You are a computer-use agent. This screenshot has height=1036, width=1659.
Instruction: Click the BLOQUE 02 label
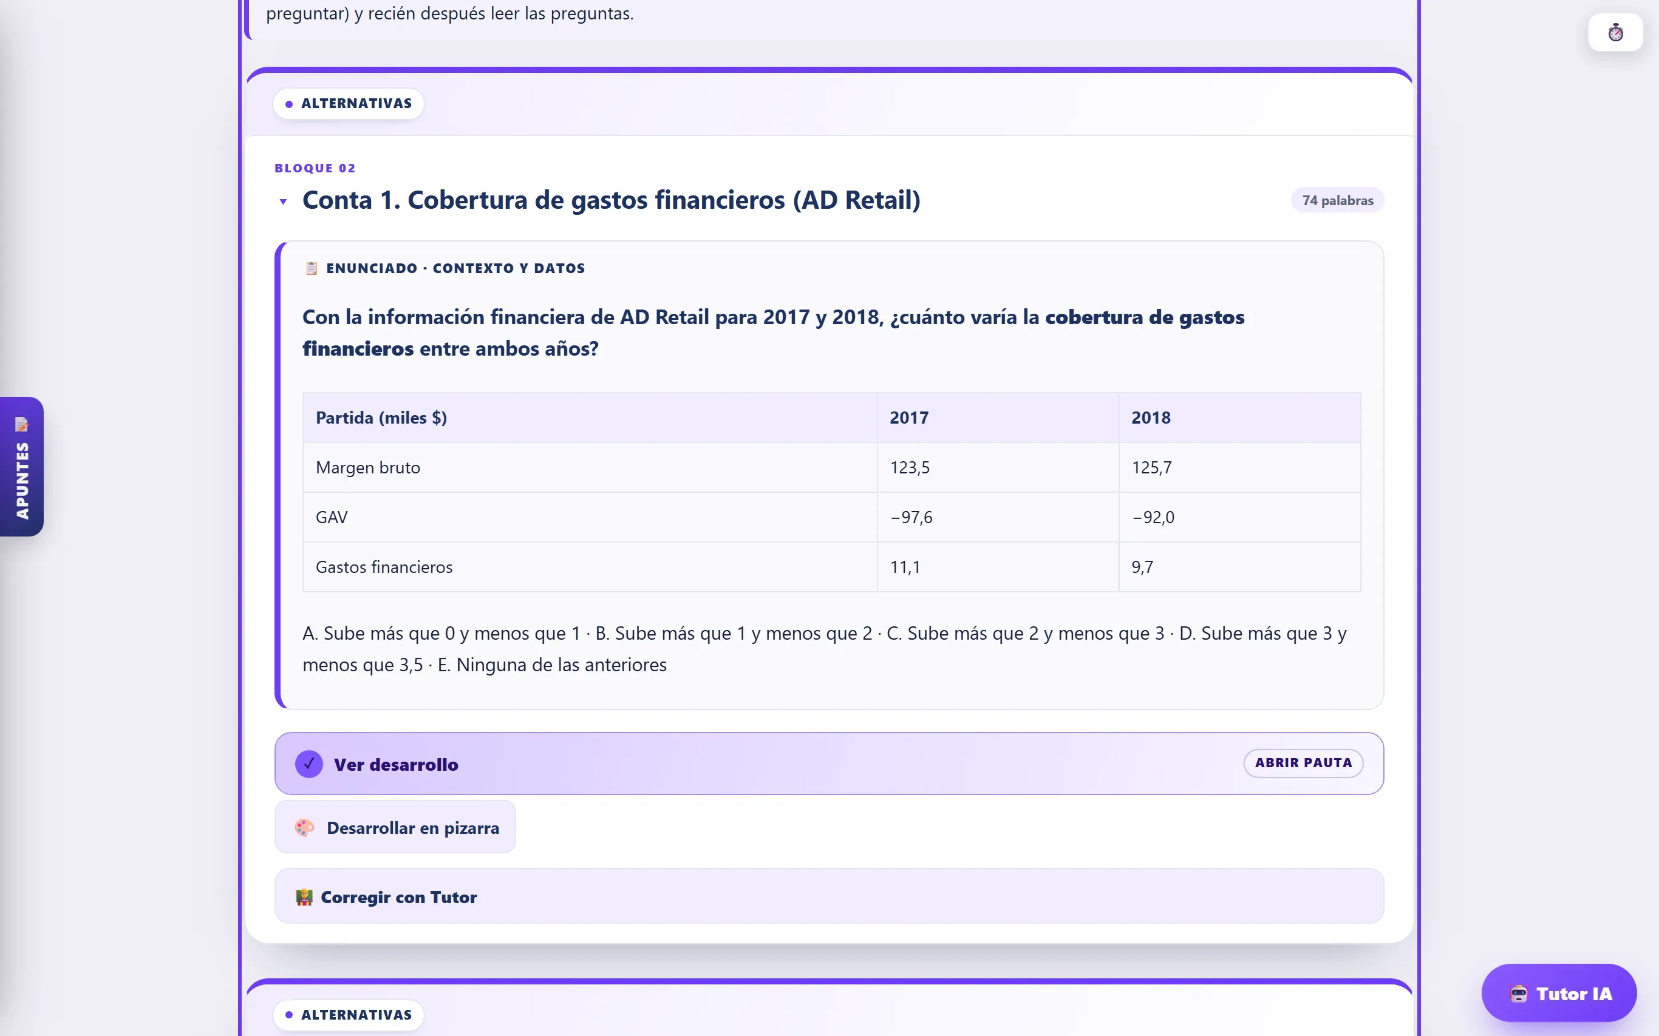point(315,168)
